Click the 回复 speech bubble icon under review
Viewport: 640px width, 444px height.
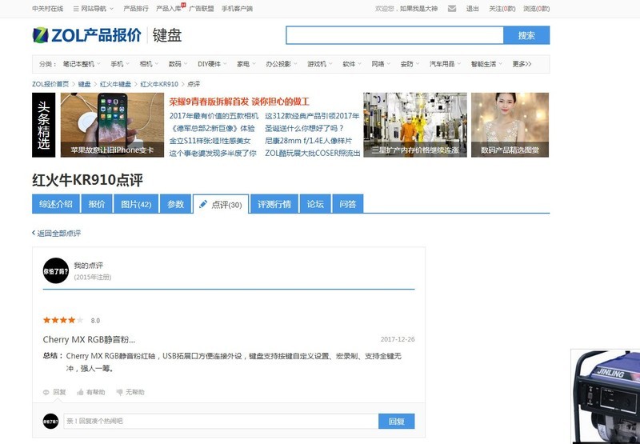[47, 392]
